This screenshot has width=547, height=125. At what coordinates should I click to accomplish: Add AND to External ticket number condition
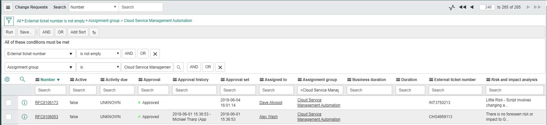[x=129, y=53]
